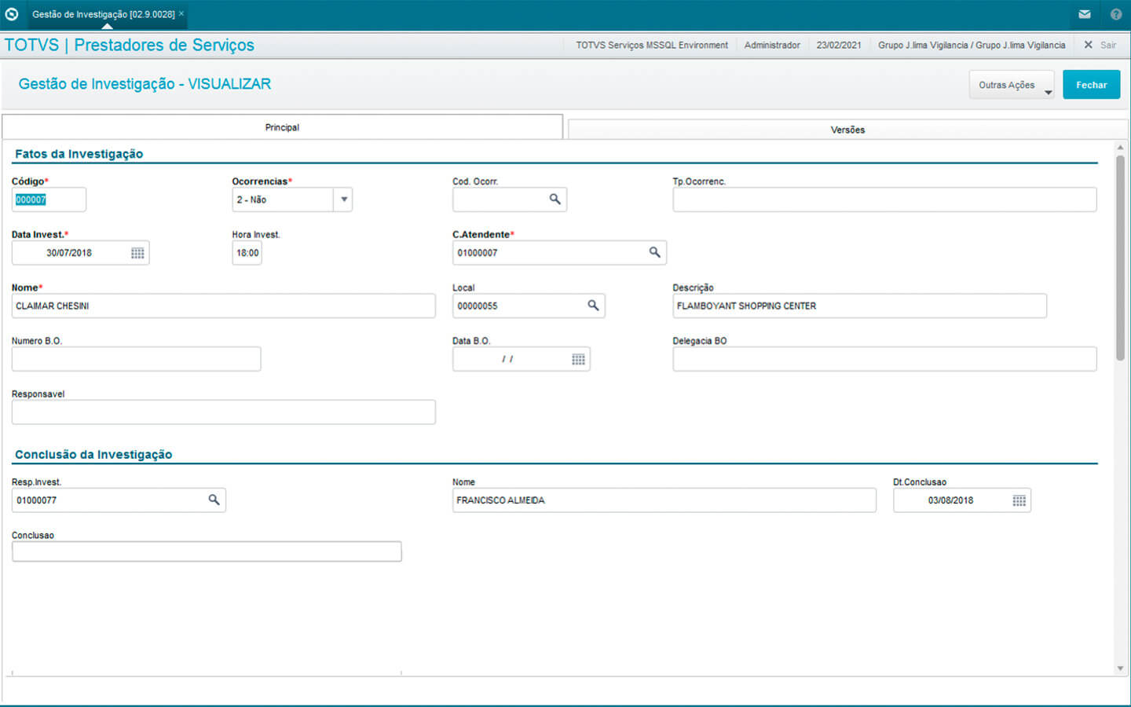
Task: Open the Data B.O. calendar icon
Action: click(578, 359)
